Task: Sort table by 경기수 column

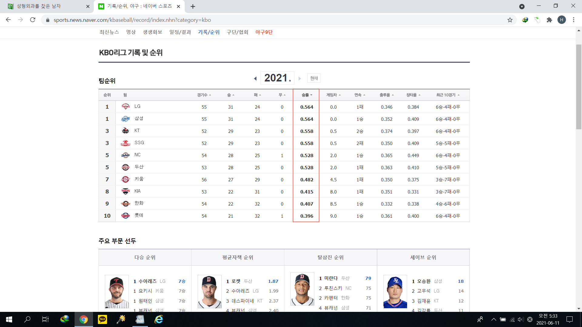Action: (x=204, y=95)
